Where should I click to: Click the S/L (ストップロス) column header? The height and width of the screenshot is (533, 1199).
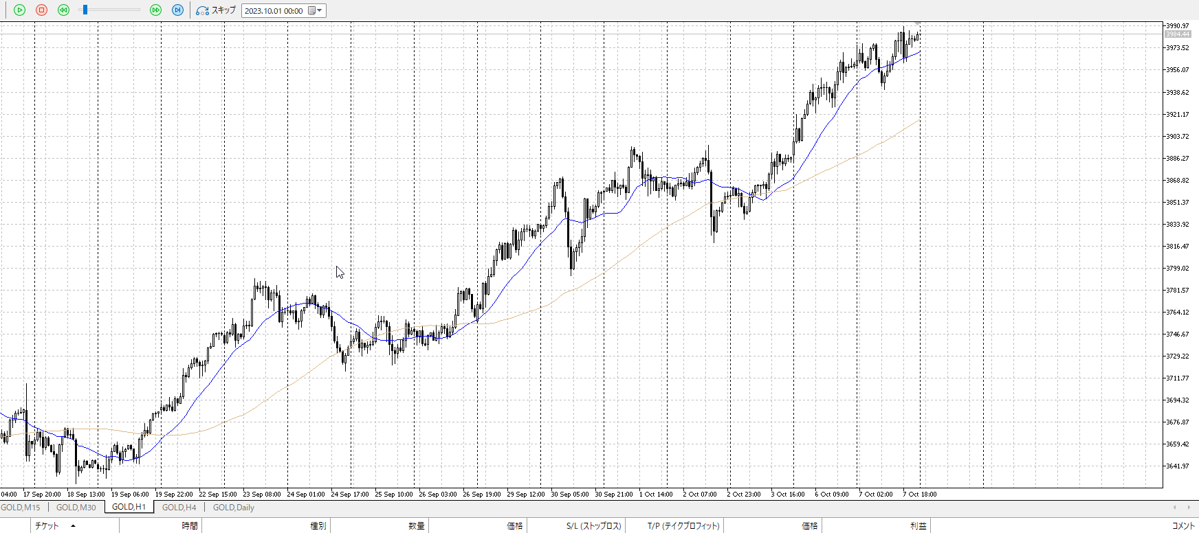click(x=593, y=526)
